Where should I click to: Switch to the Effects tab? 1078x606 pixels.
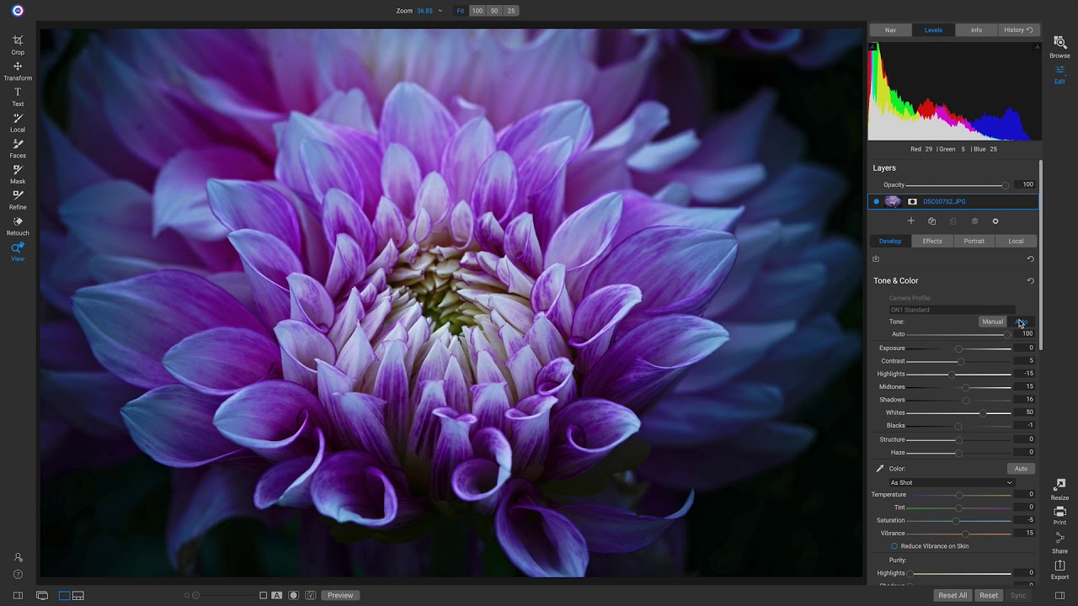(932, 242)
